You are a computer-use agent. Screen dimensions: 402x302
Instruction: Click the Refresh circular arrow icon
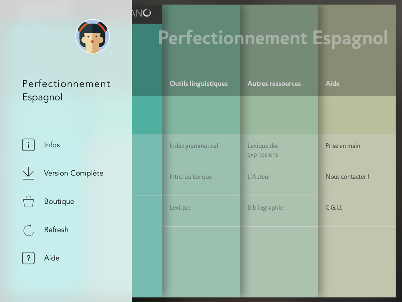tap(29, 230)
